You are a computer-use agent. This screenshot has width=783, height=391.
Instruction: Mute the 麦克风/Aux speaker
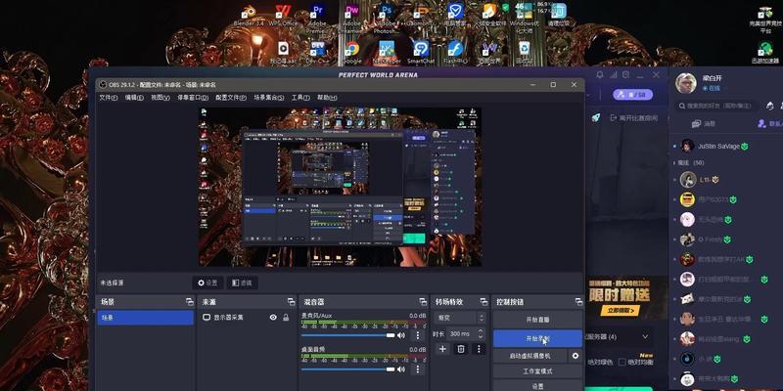tap(401, 335)
